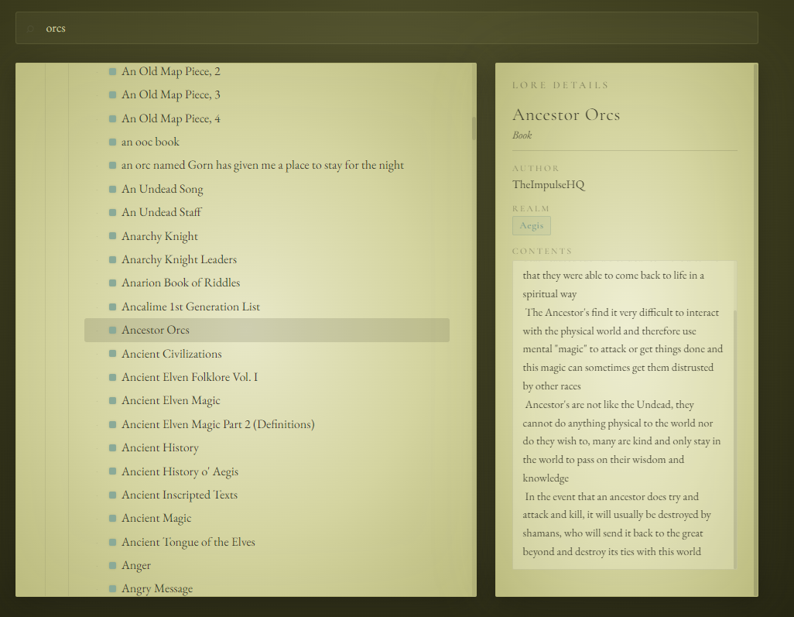Viewport: 794px width, 617px height.
Task: Click the "Aegis" realm tag
Action: point(531,225)
